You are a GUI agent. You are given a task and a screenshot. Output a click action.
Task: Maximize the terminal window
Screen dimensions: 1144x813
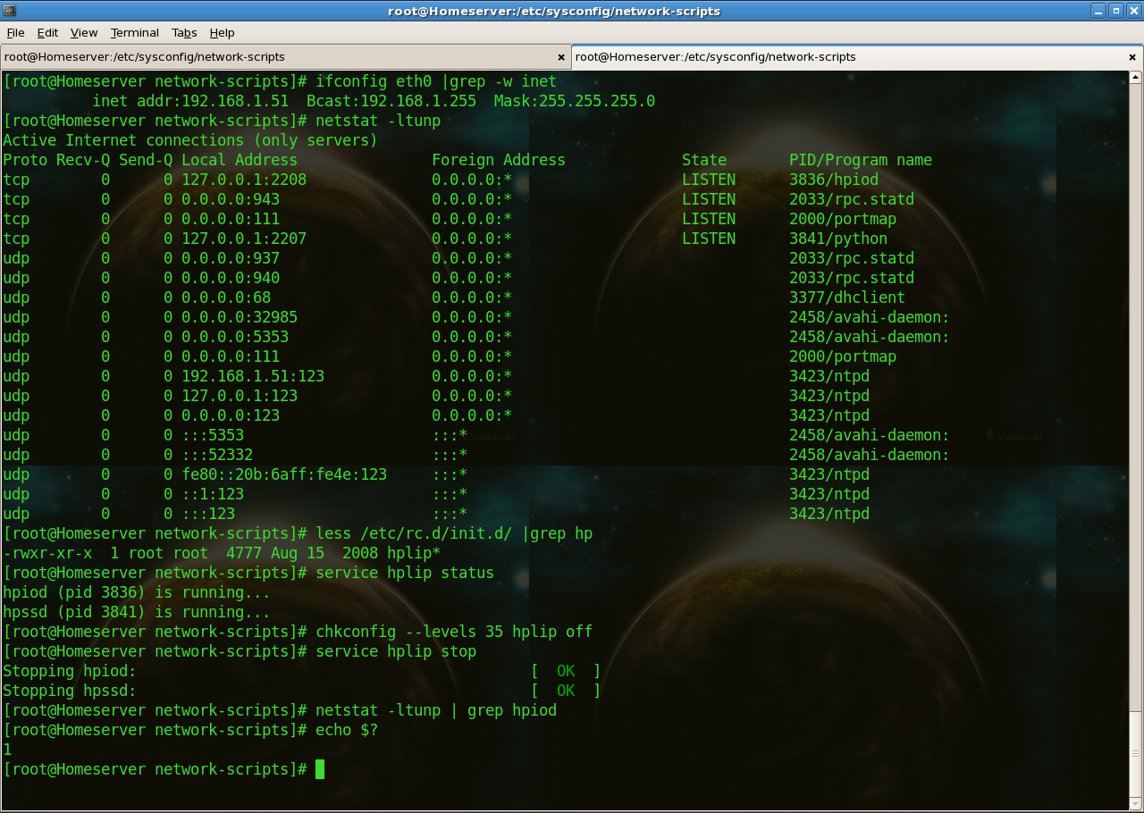coord(1116,11)
